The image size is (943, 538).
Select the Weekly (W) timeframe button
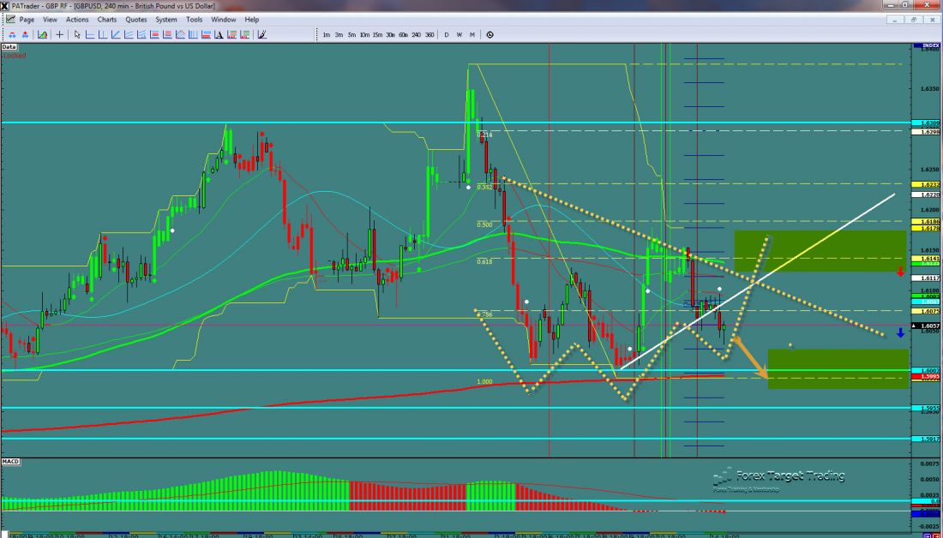pos(459,35)
